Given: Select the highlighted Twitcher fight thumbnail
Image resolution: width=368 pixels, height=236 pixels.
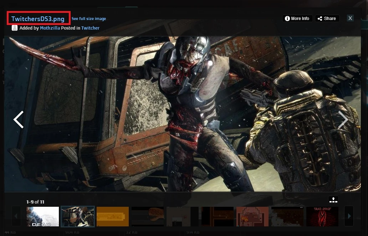Looking at the screenshot, I should (78, 216).
